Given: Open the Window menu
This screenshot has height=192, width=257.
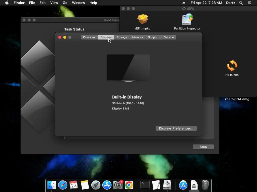Looking at the screenshot, I should coord(79,3).
